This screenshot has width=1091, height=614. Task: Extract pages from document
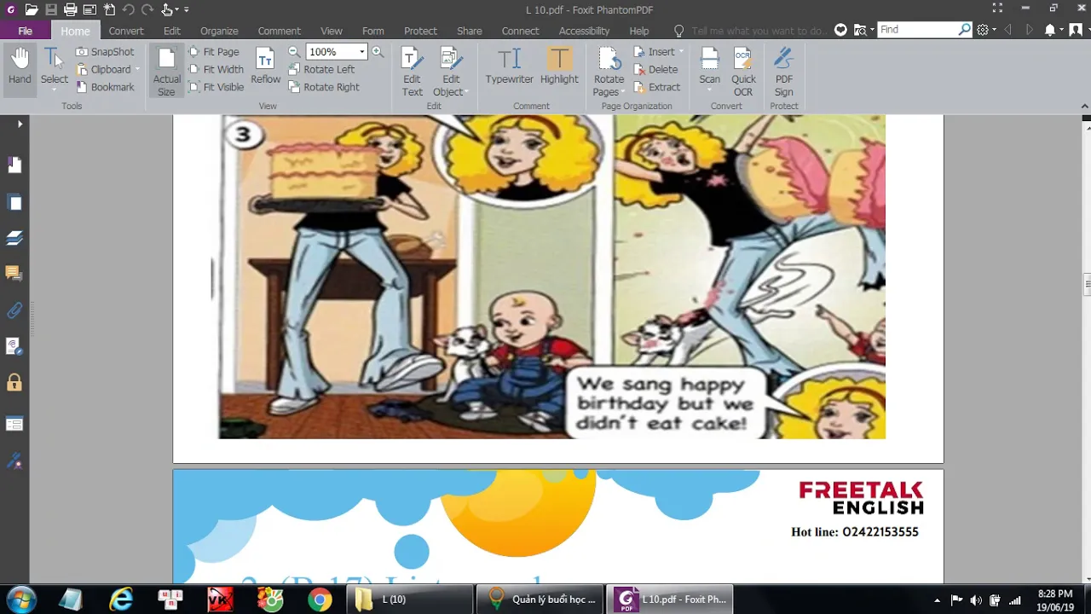point(656,87)
